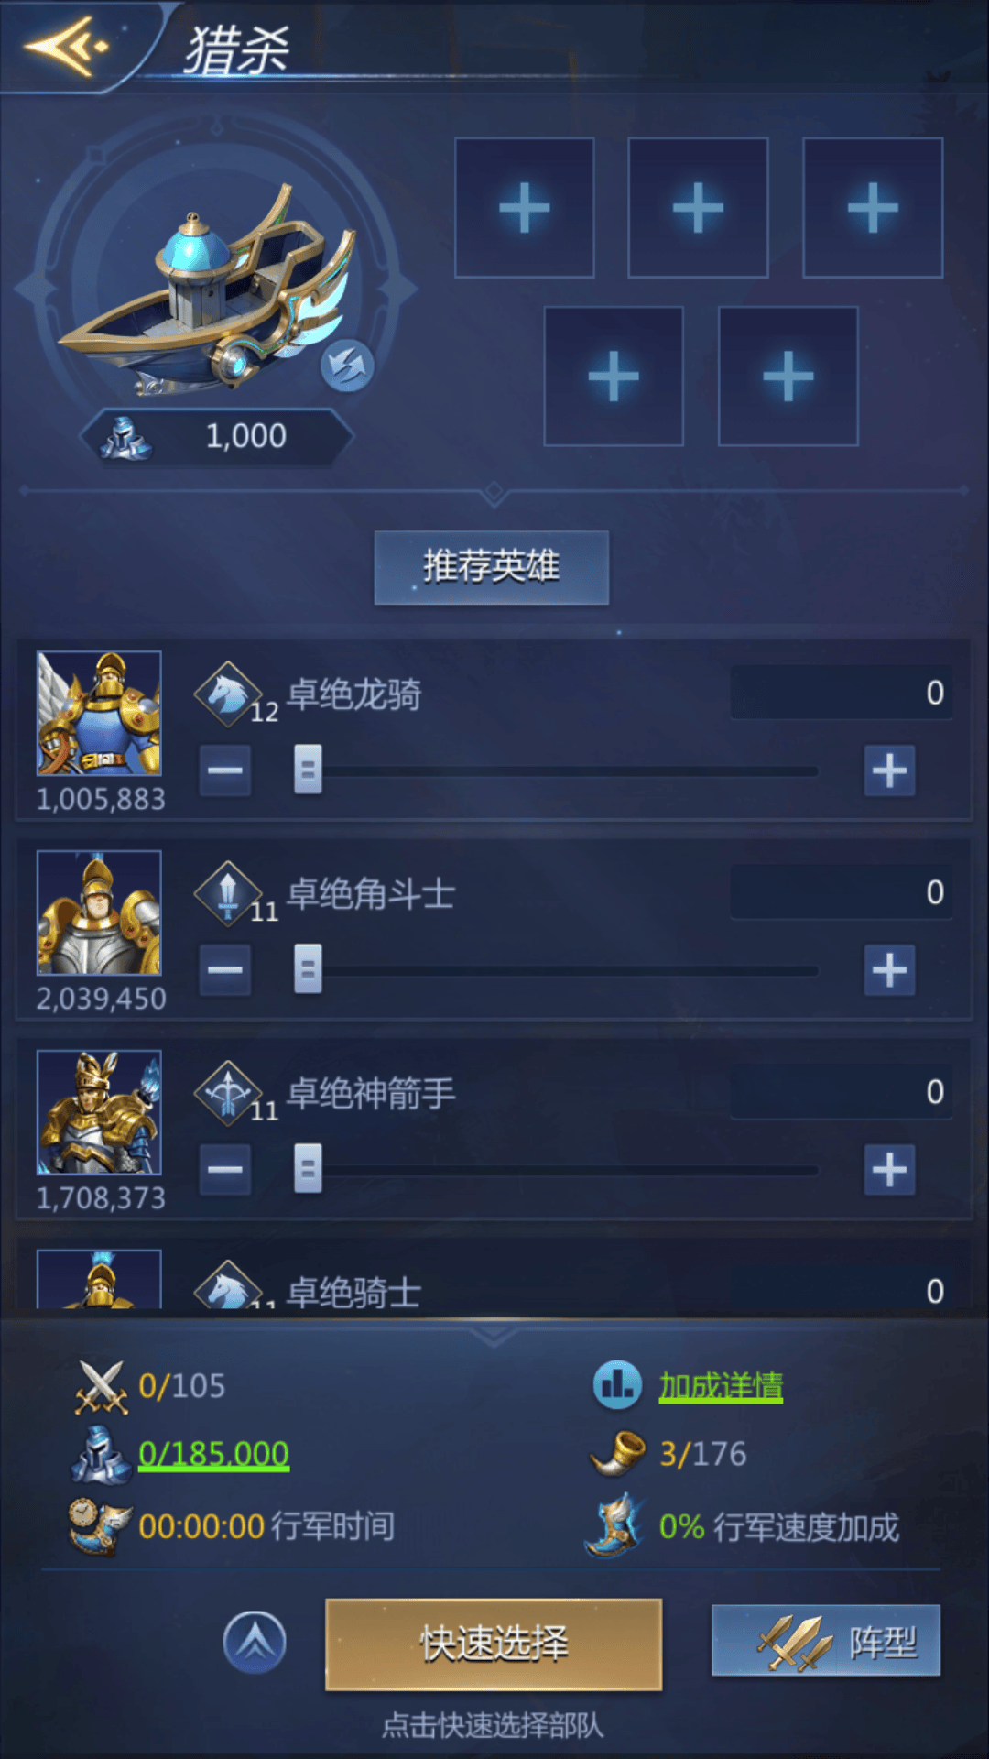This screenshot has width=989, height=1759.
Task: Click the 卓绝神箭手 troop count field
Action: [841, 1092]
